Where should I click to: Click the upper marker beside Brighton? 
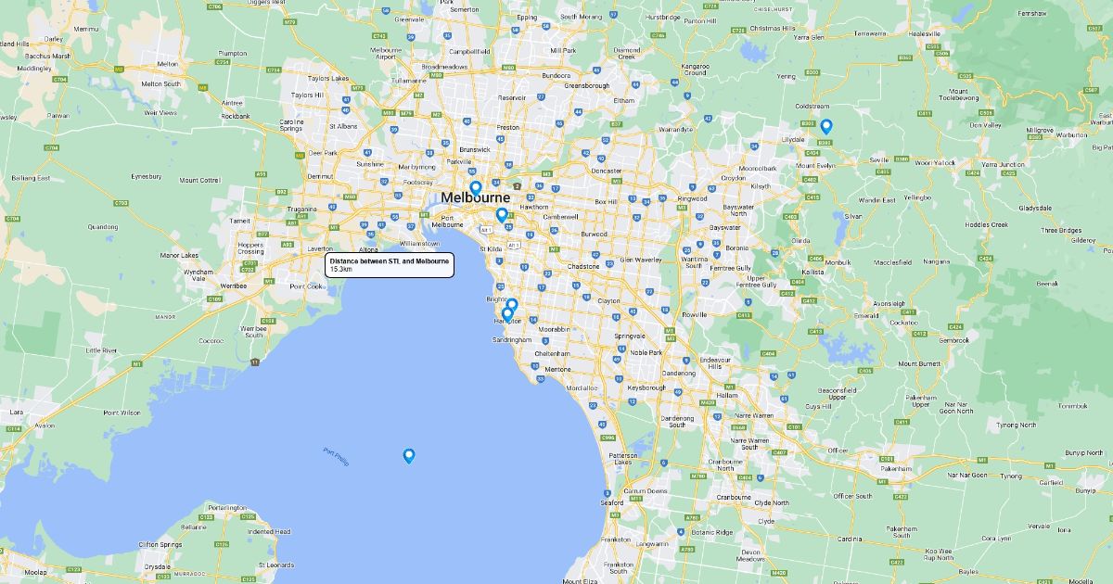(x=512, y=305)
